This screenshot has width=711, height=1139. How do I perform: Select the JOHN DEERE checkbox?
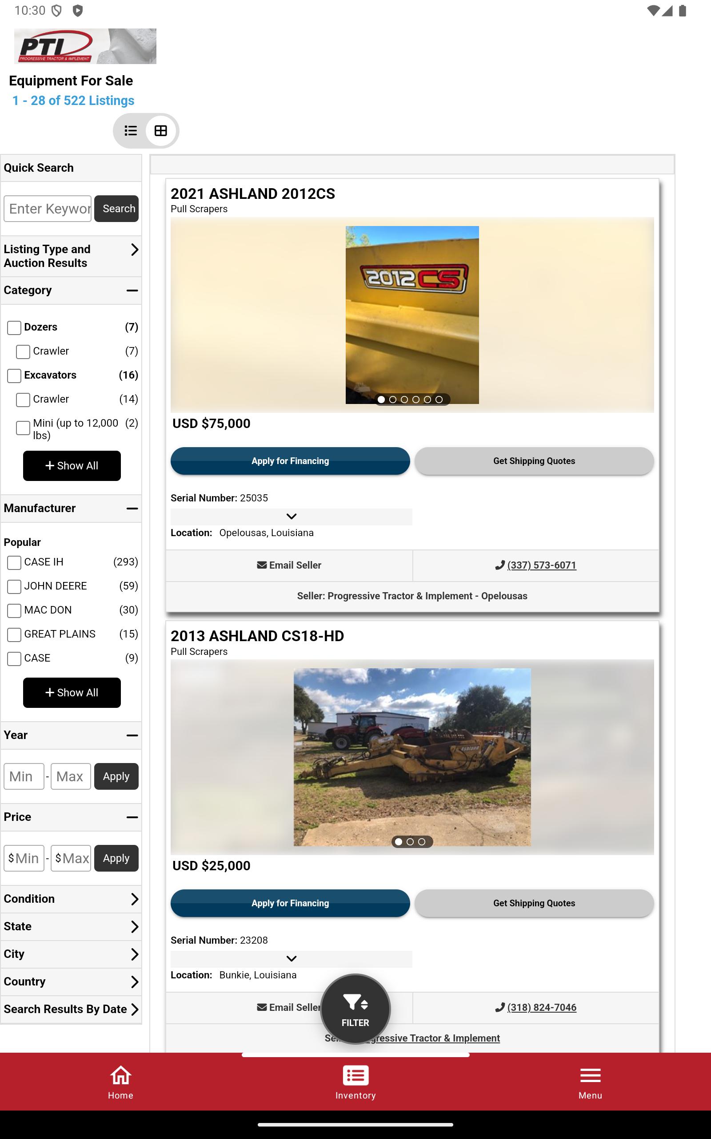click(x=14, y=586)
